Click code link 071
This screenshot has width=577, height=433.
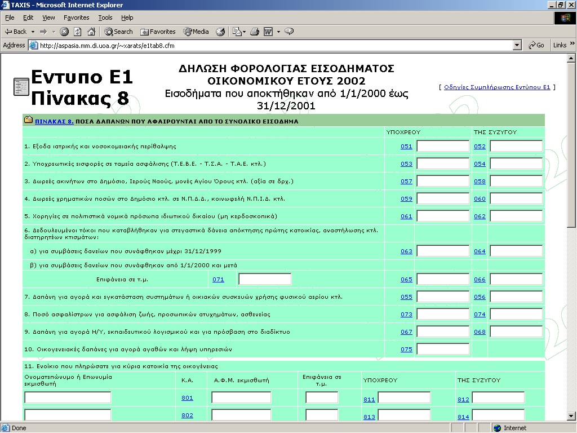click(x=218, y=280)
